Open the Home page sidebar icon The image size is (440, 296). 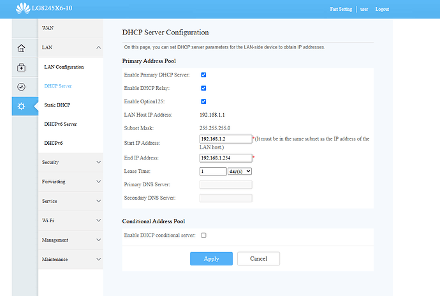[x=21, y=48]
